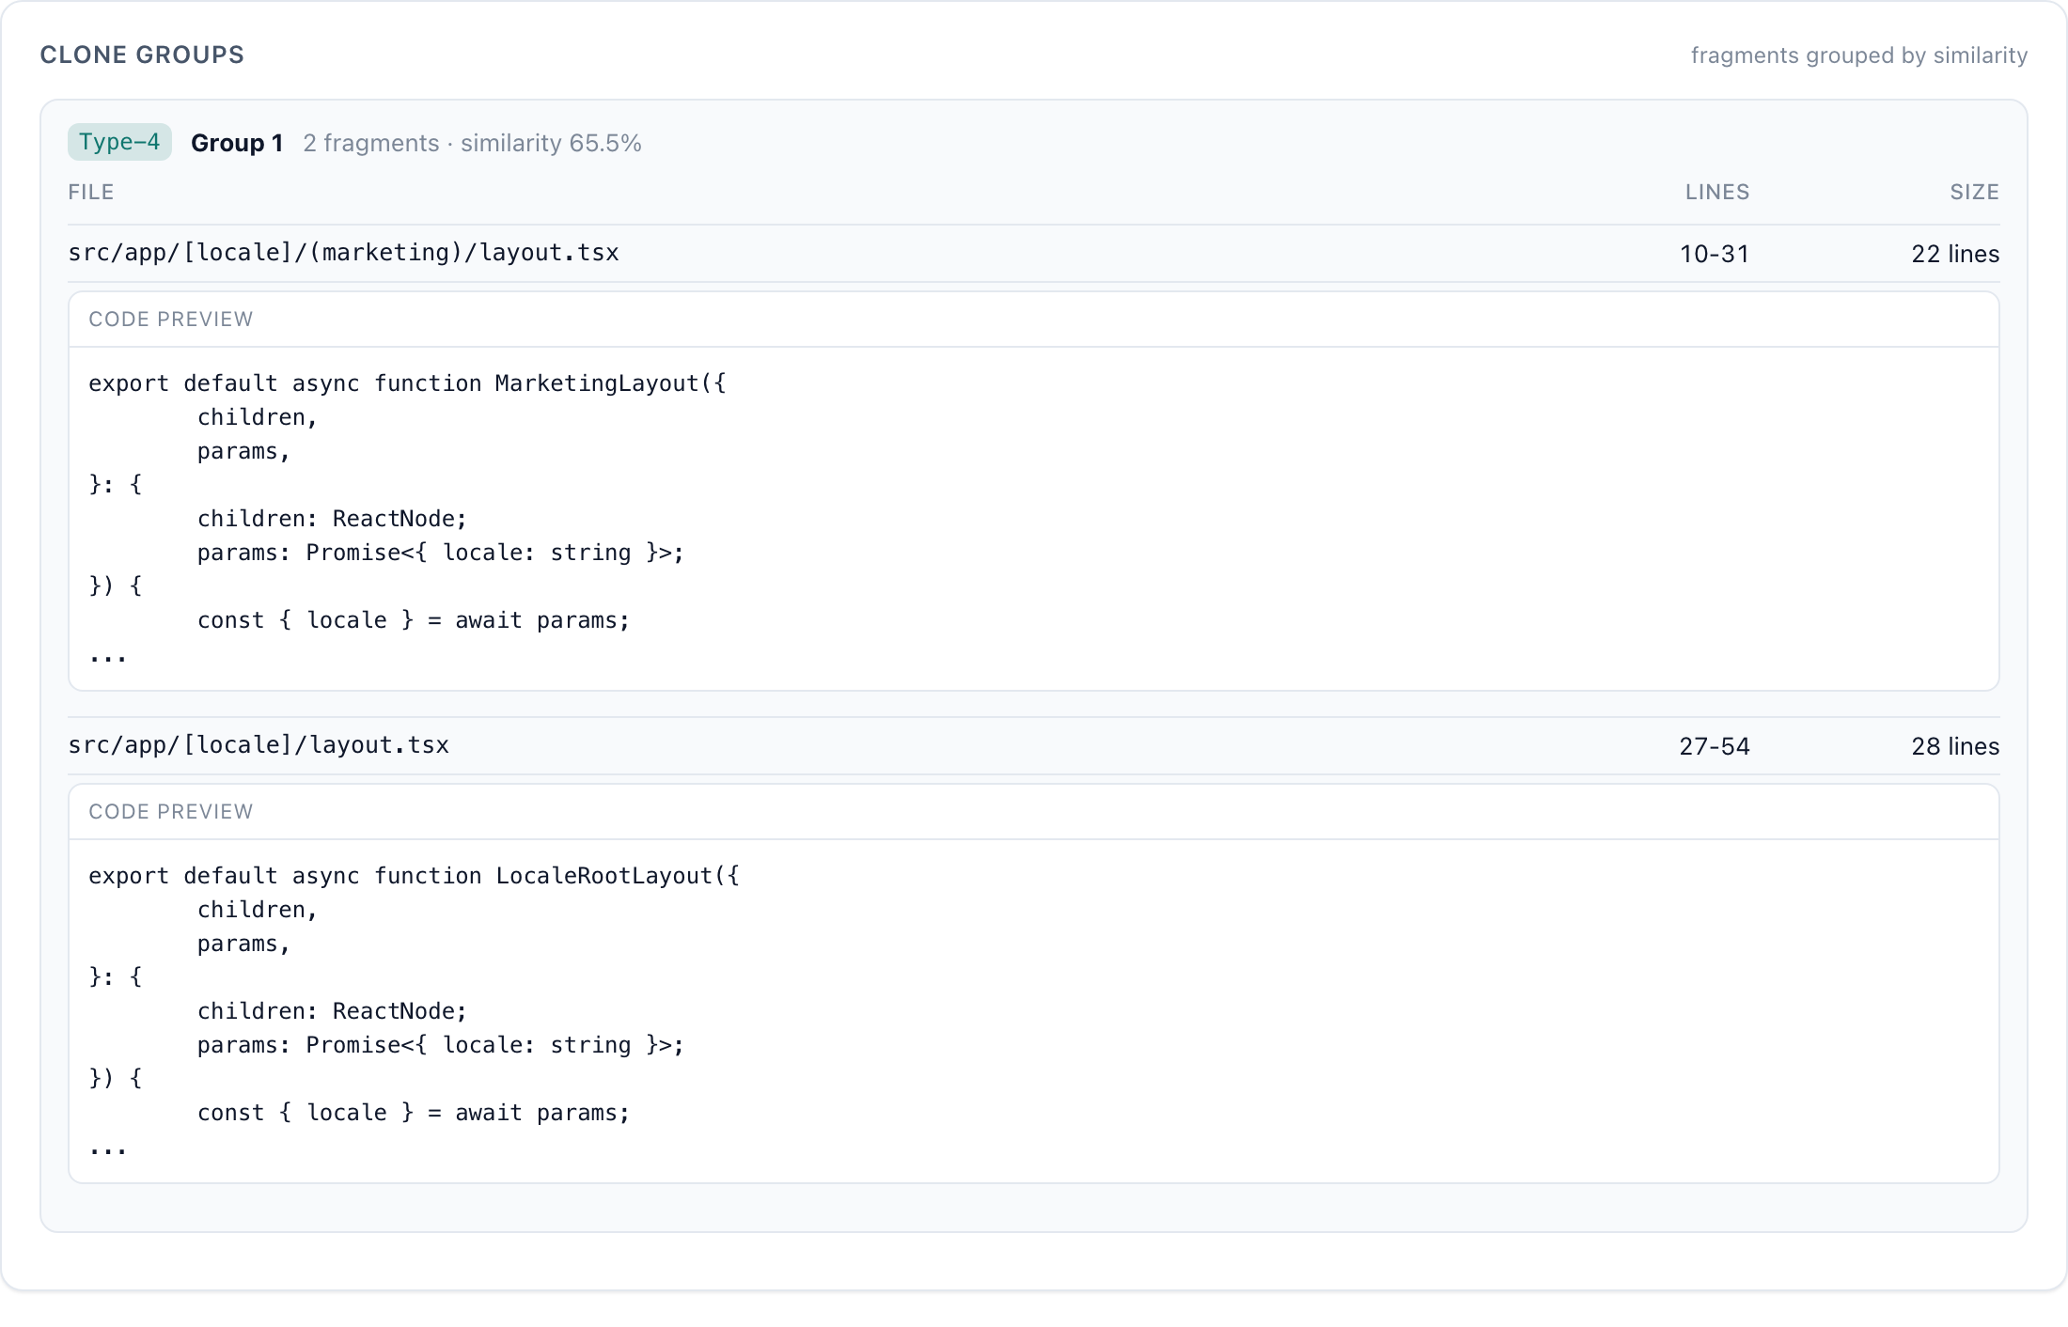Click CODE PREVIEW label above LocaleRootLayout snippet
The height and width of the screenshot is (1327, 2068).
[171, 811]
